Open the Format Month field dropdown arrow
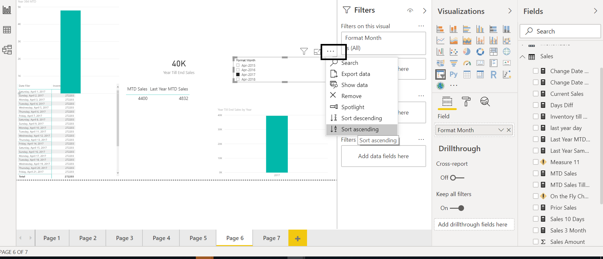Image resolution: width=603 pixels, height=259 pixels. click(501, 130)
